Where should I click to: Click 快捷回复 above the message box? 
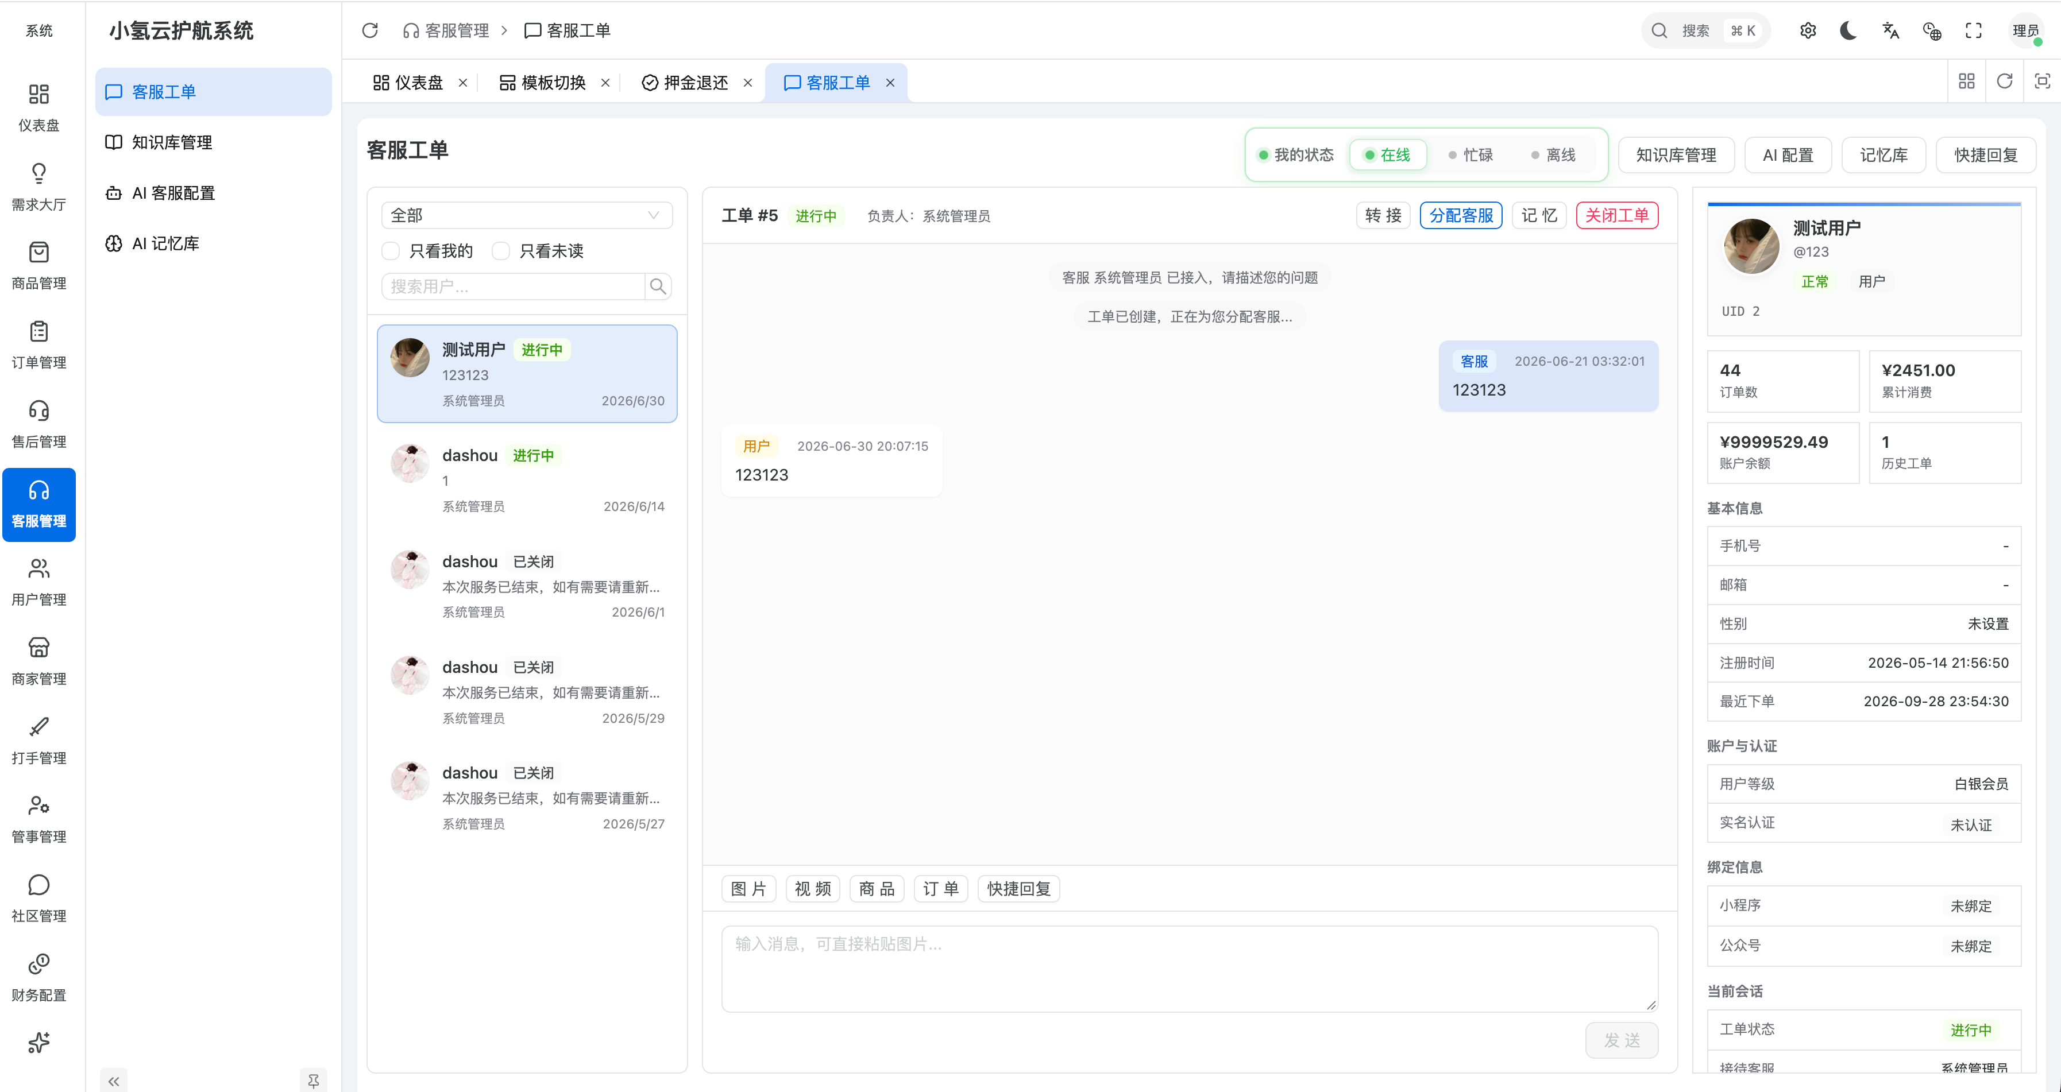click(x=1018, y=888)
